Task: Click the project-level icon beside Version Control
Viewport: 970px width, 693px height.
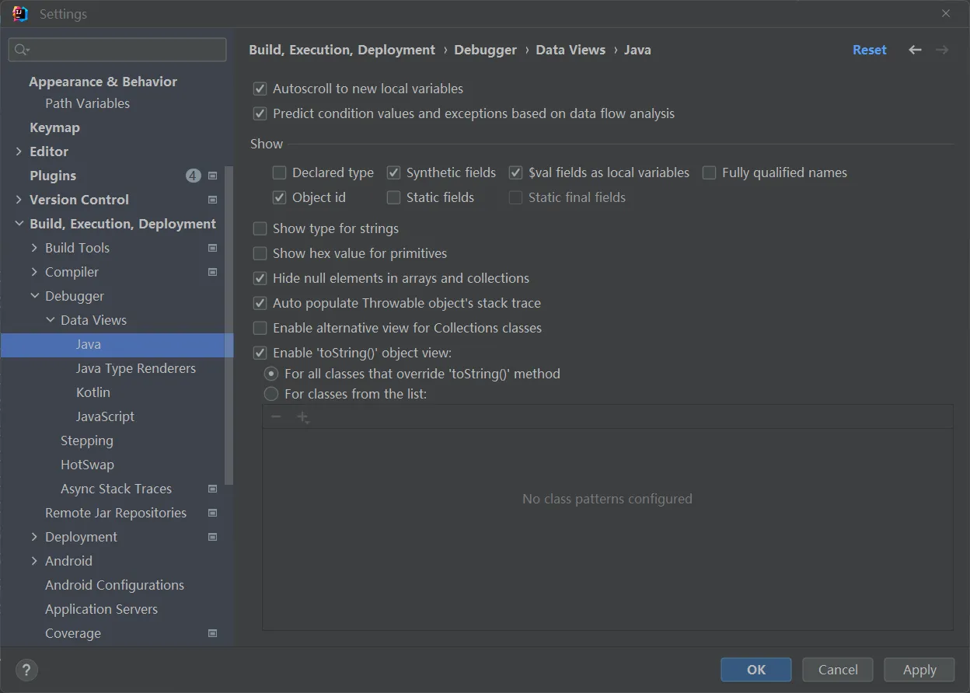Action: (213, 200)
